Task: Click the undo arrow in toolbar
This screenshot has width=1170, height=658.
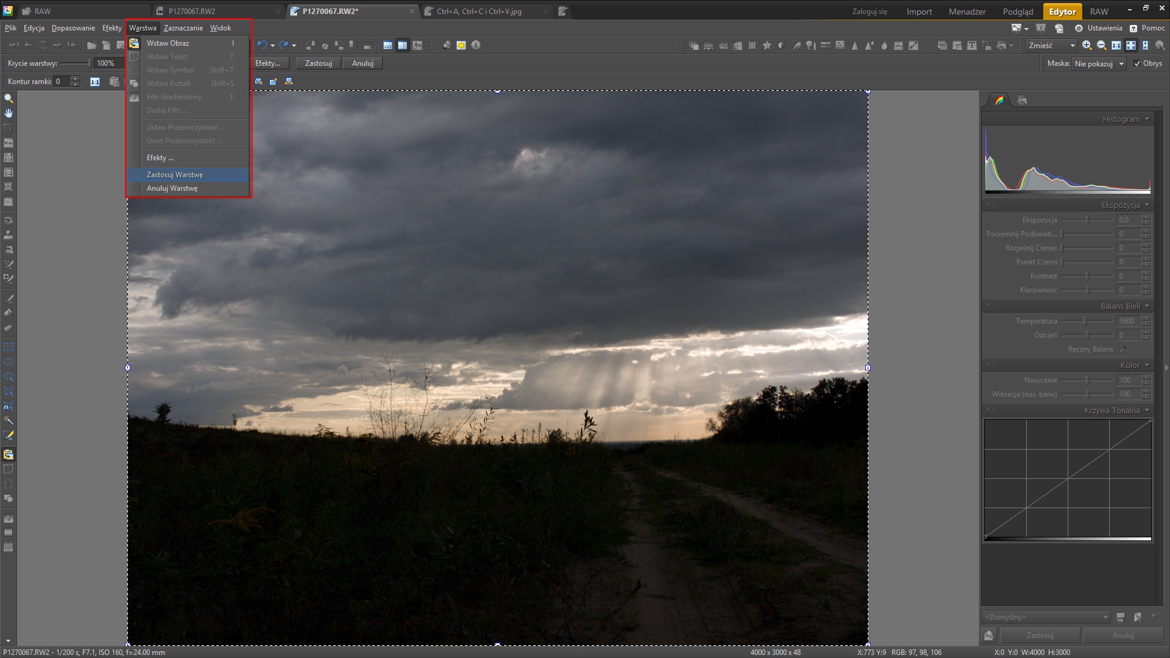Action: tap(262, 45)
